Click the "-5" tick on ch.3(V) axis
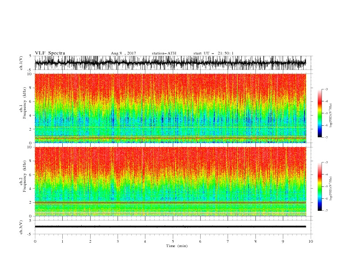This screenshot has height=271, width=350. coord(30,234)
